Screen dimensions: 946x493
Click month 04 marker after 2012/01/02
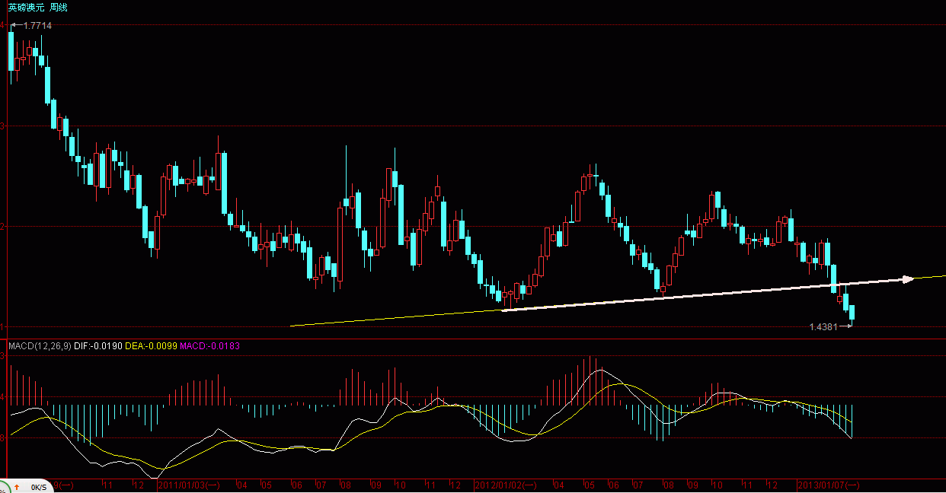(x=560, y=485)
